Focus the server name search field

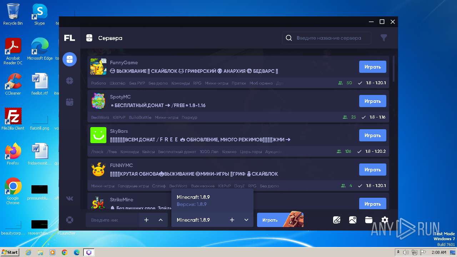pyautogui.click(x=327, y=38)
